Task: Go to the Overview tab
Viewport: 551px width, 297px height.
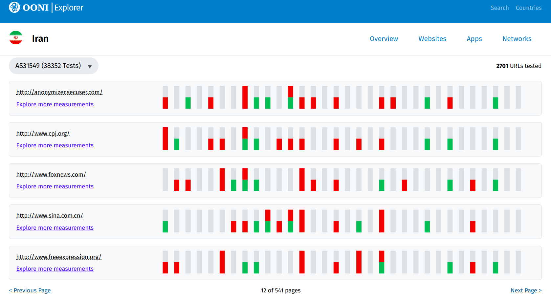Action: [x=384, y=39]
